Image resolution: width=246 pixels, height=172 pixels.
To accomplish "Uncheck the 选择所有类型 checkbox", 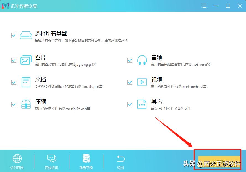I will 14,35.
